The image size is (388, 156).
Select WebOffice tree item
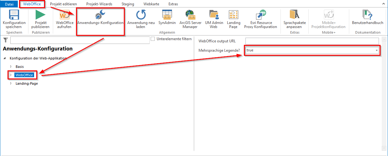(x=24, y=75)
